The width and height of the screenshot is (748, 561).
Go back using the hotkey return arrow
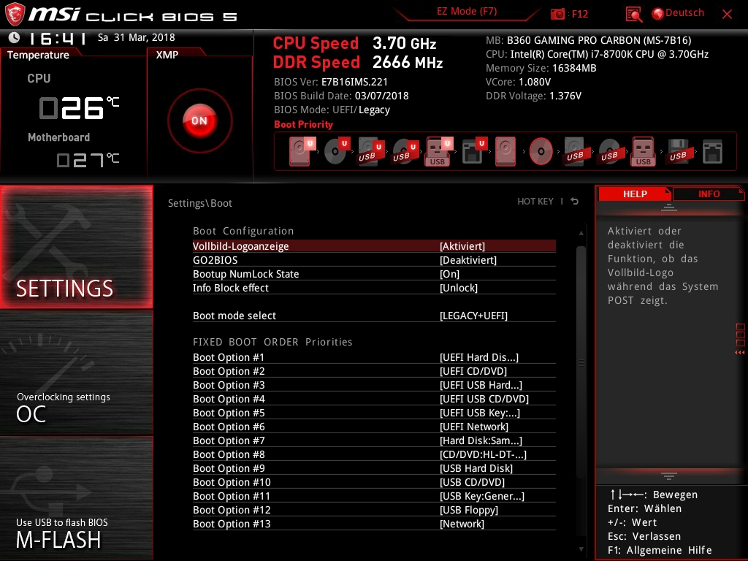575,202
